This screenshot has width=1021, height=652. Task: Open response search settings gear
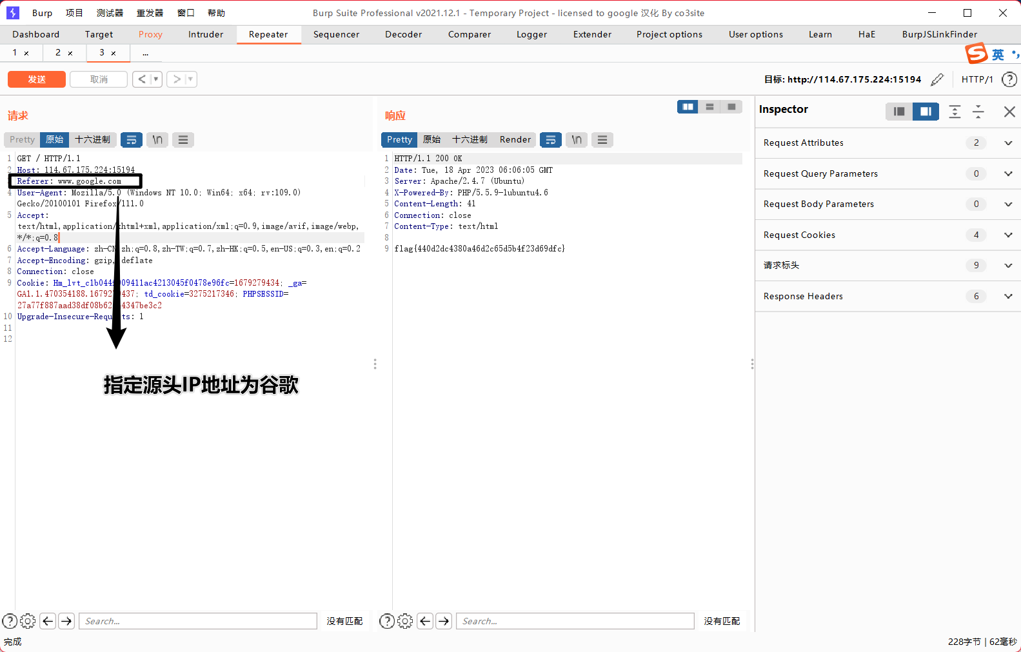[405, 621]
